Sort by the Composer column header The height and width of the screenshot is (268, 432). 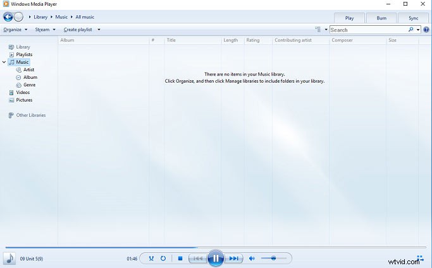[357, 40]
